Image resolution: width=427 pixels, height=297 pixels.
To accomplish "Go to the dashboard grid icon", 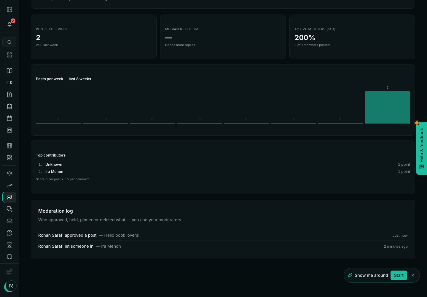I will point(9,55).
